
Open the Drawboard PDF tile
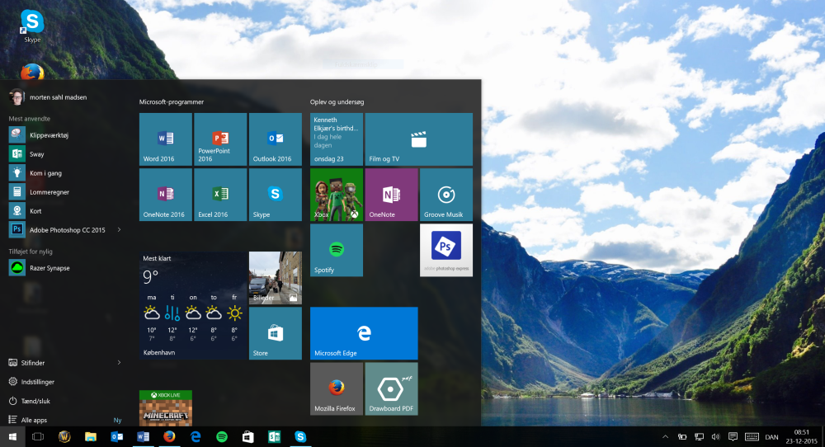point(391,388)
